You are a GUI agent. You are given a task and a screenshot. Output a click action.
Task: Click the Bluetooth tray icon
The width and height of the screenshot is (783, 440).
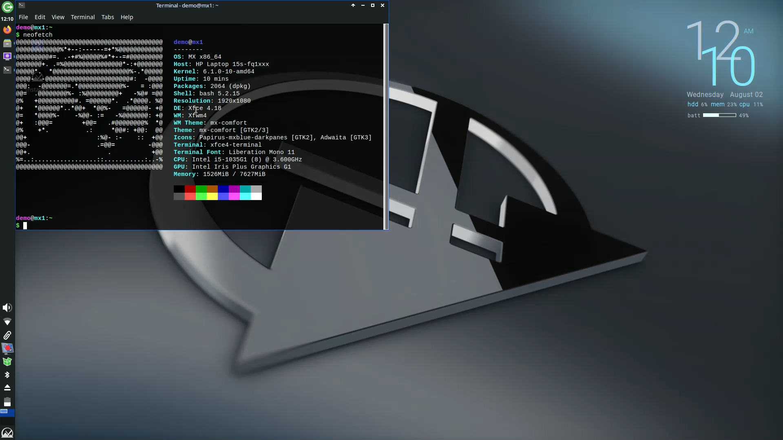(7, 375)
